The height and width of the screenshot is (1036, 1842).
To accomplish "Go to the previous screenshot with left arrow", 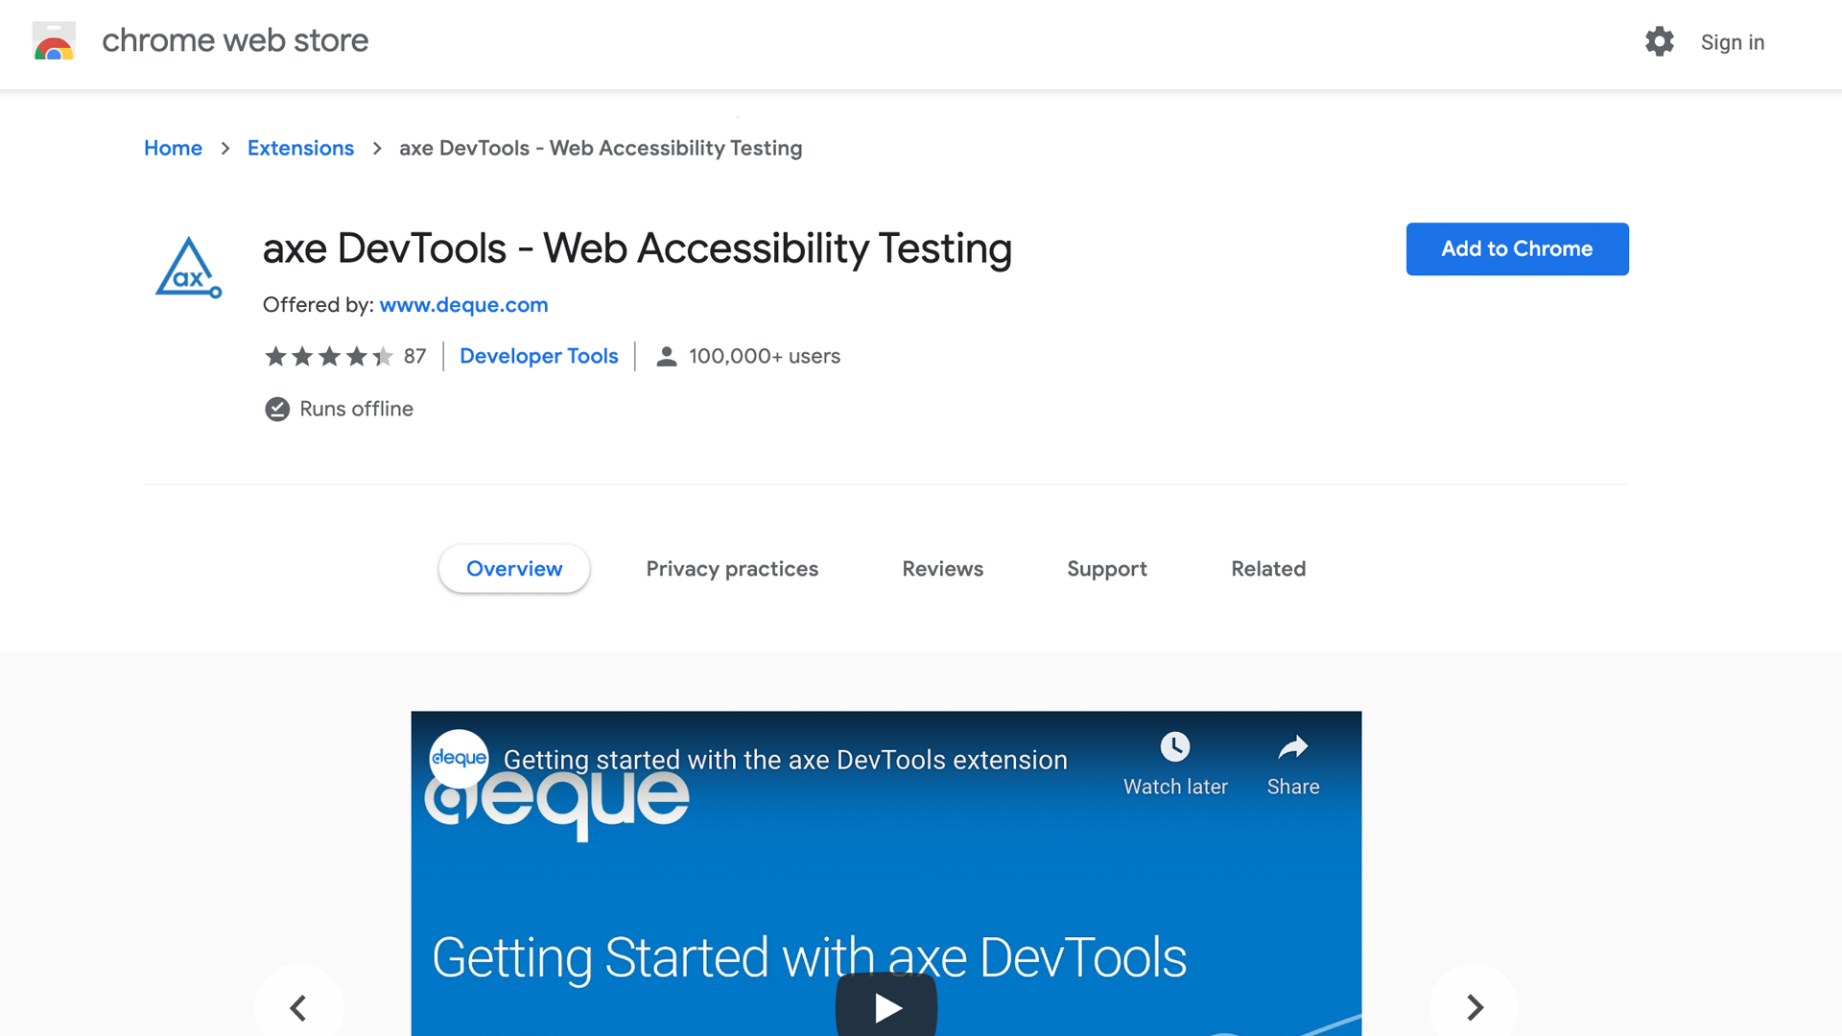I will (x=298, y=1007).
